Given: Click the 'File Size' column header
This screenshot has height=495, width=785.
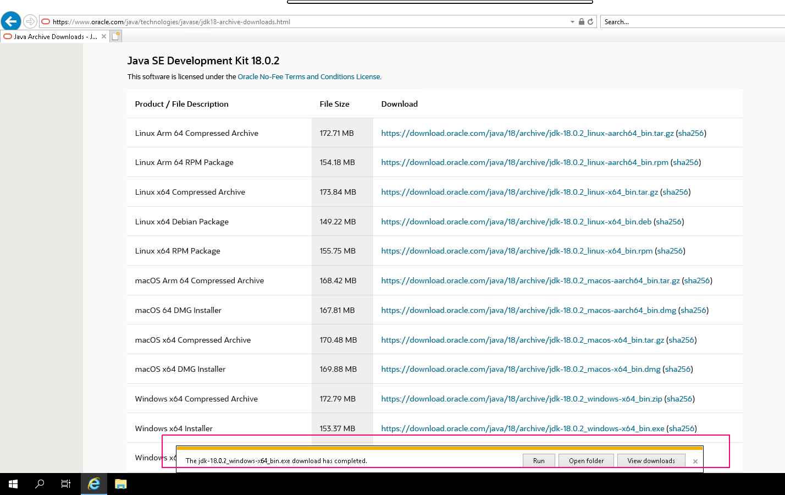Looking at the screenshot, I should pyautogui.click(x=334, y=104).
